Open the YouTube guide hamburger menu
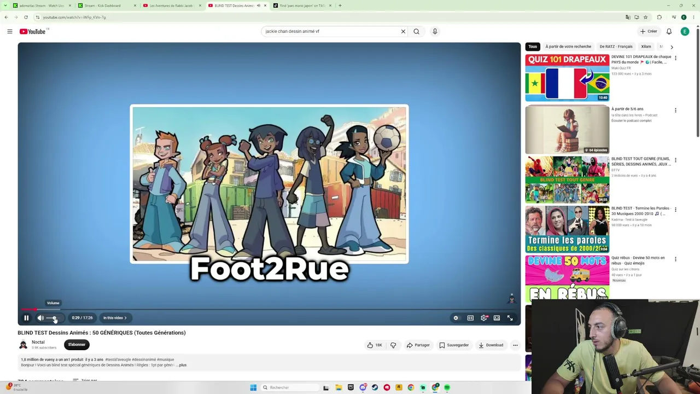700x394 pixels. (x=10, y=31)
